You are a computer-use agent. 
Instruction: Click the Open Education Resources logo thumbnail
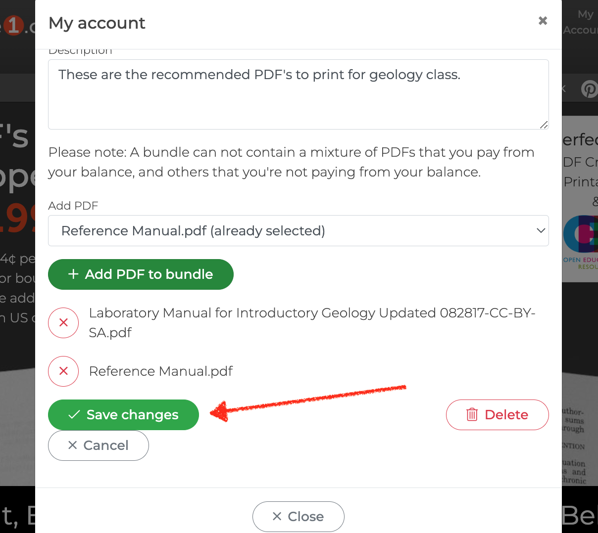click(580, 242)
